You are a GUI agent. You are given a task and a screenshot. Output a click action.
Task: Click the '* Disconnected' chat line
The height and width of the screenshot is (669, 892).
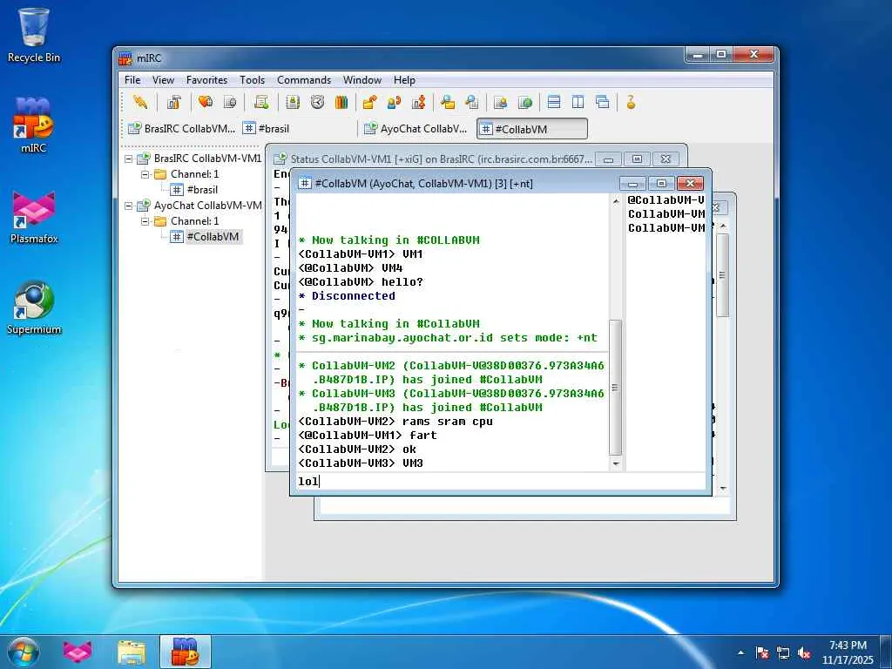(347, 296)
